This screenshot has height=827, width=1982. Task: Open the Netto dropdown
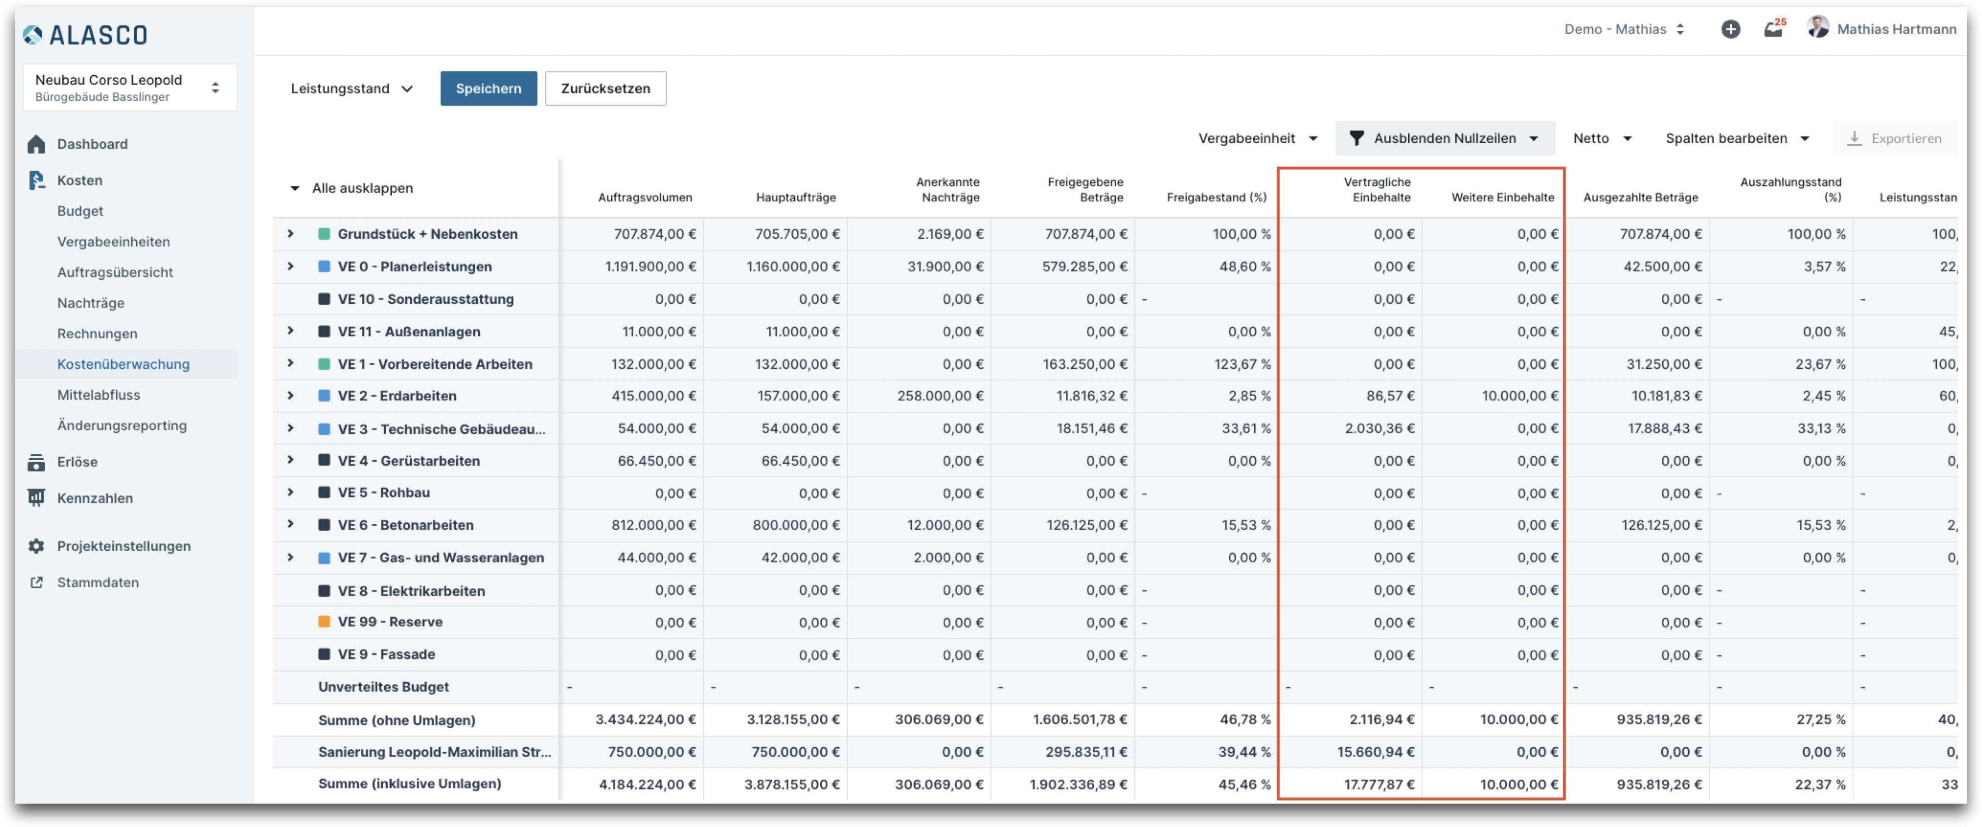(x=1603, y=139)
